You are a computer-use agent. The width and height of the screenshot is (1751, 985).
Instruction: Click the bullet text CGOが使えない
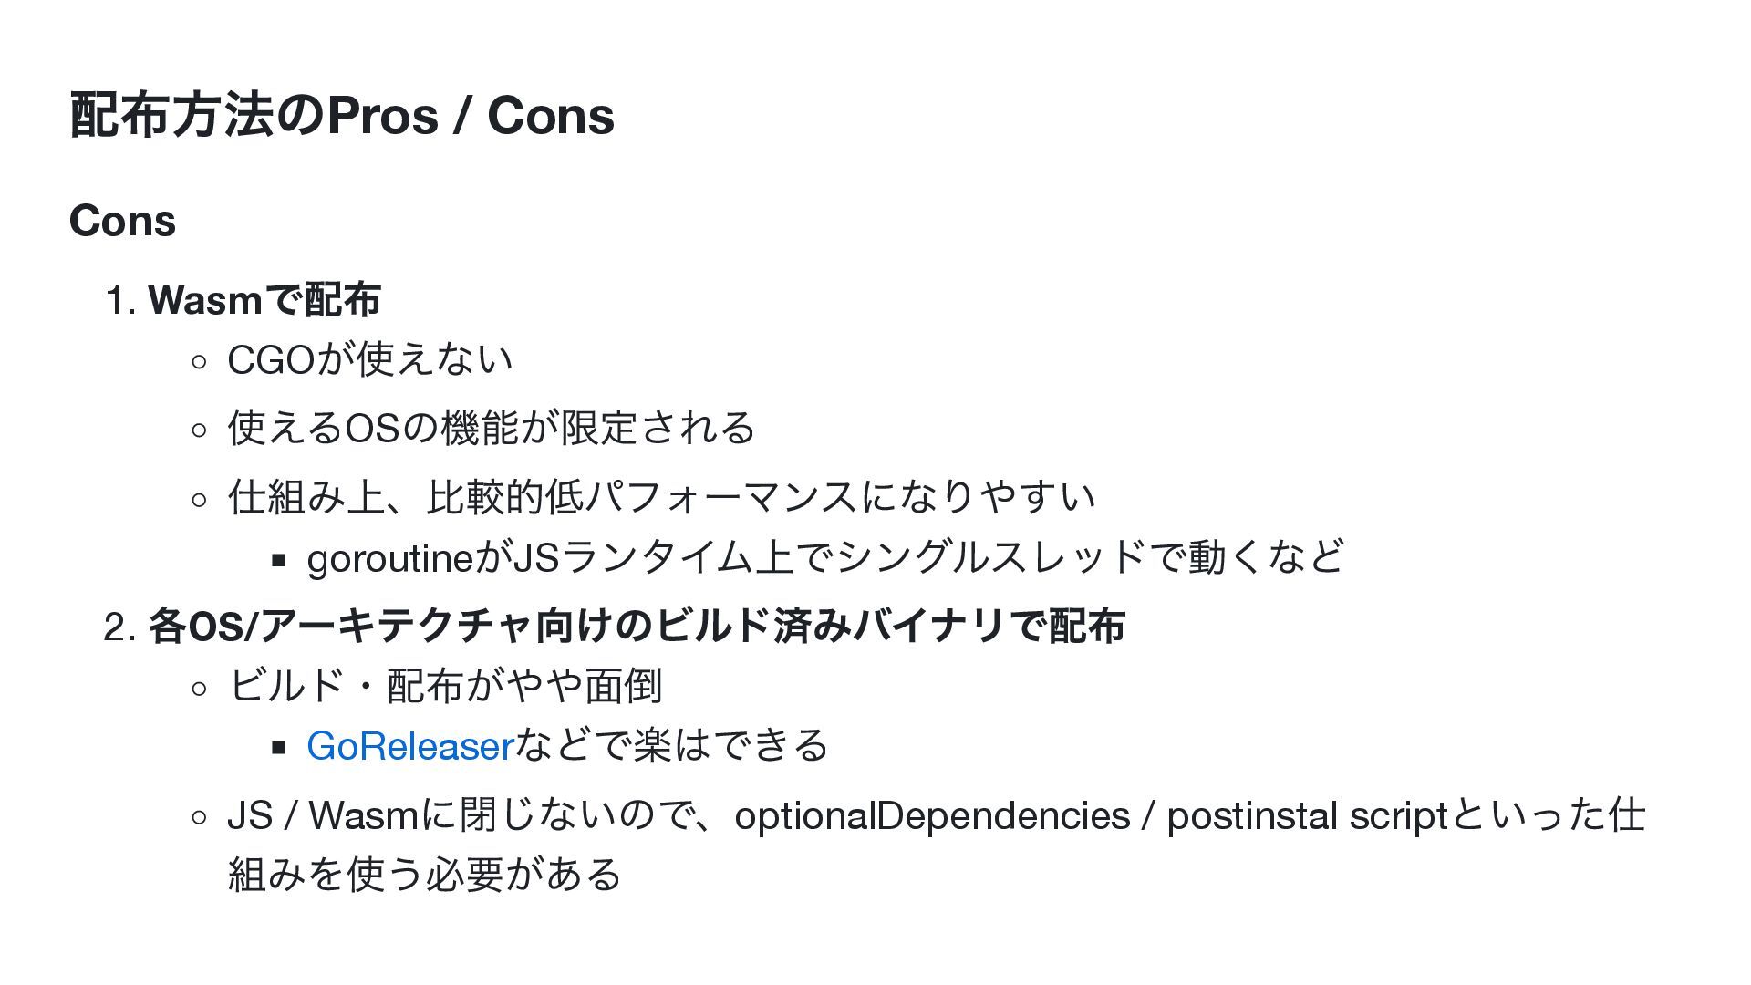370,359
